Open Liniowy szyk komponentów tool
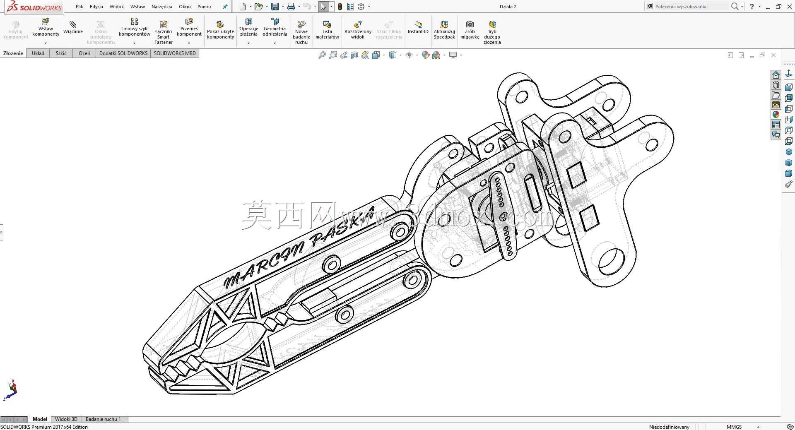 click(134, 27)
